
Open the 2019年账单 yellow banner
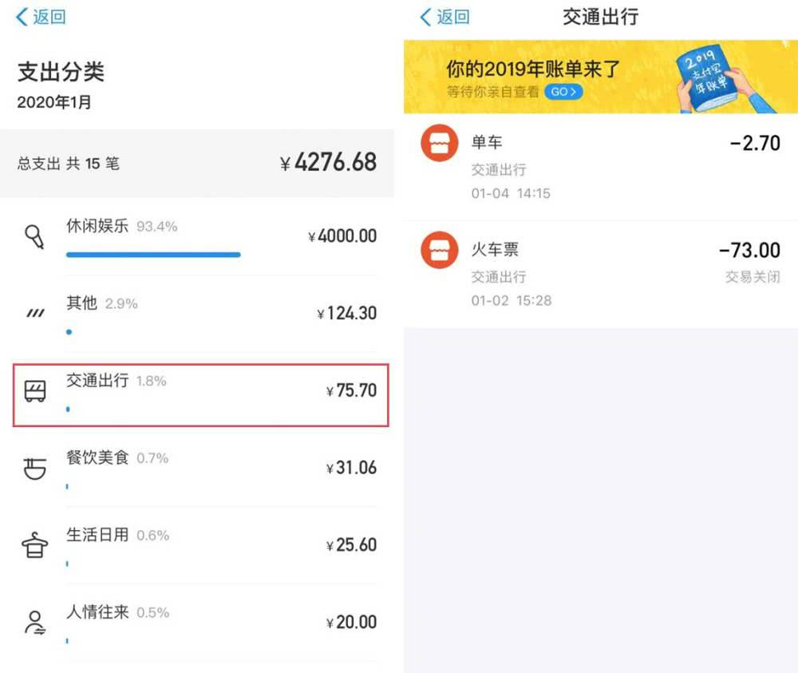(x=600, y=77)
